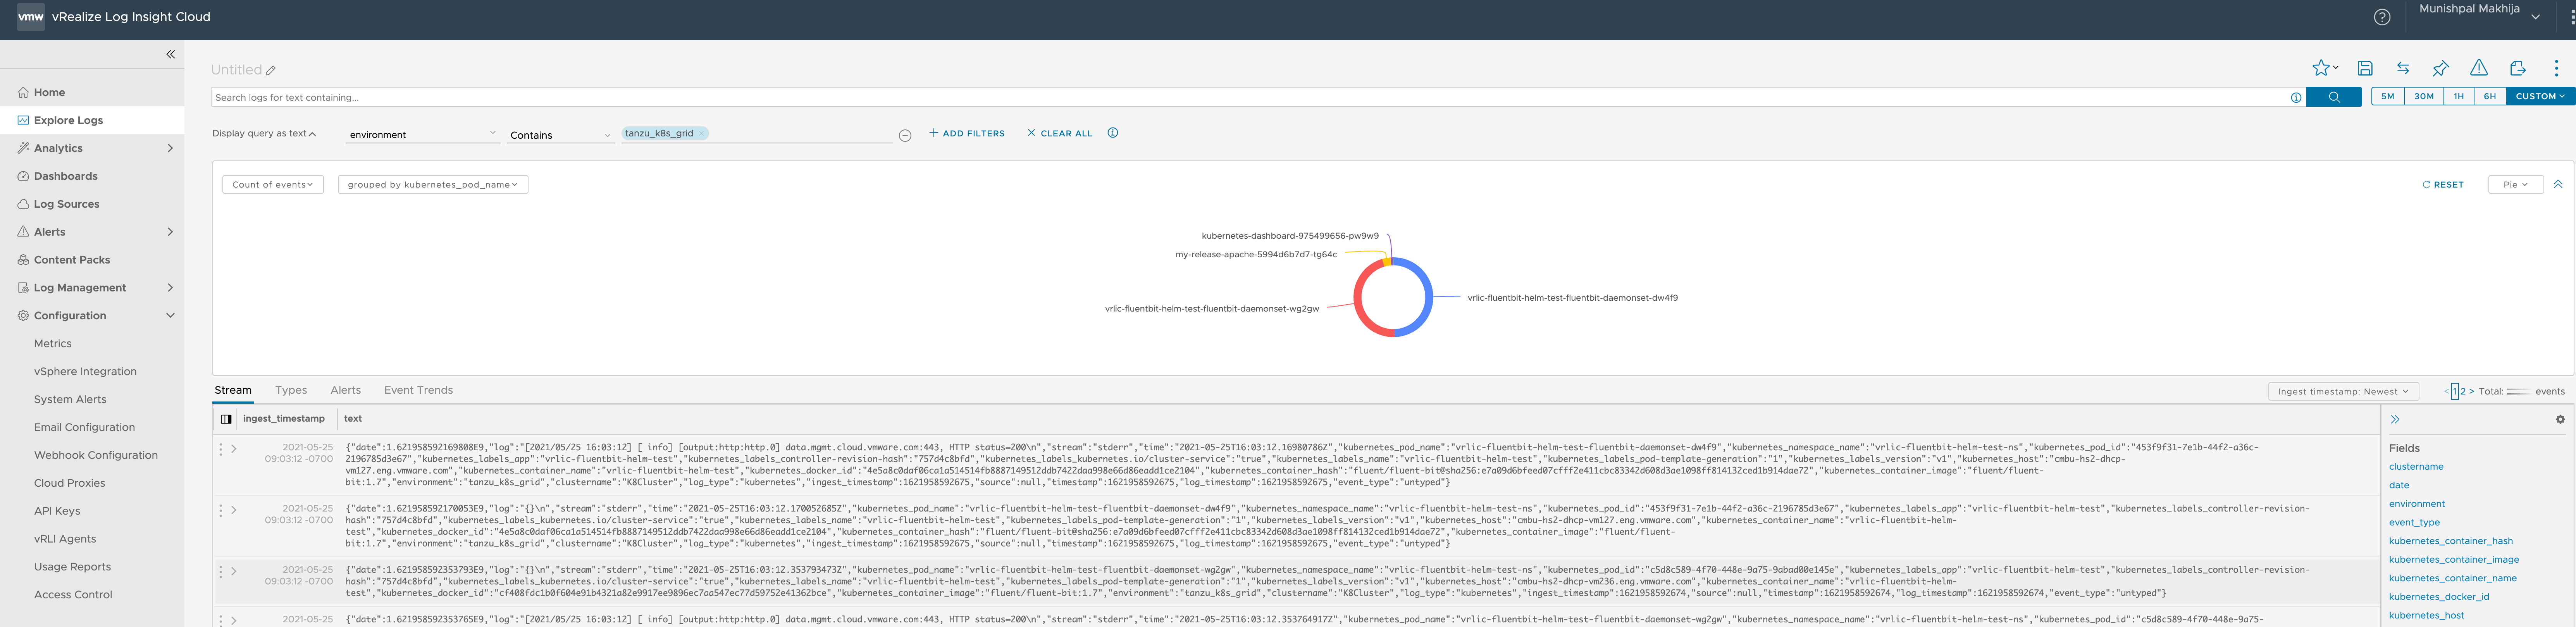Export results with the export icon
This screenshot has width=2576, height=627.
pos(2517,68)
